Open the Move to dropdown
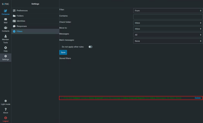Image resolution: width=203 pixels, height=123 pixels. pos(168,29)
